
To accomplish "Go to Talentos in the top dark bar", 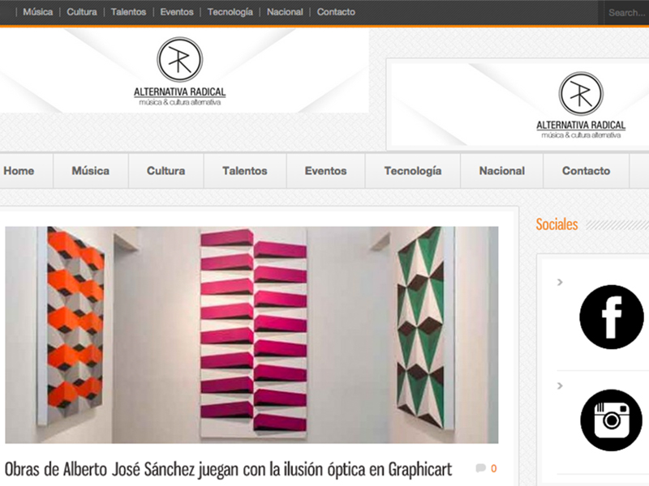I will 128,12.
